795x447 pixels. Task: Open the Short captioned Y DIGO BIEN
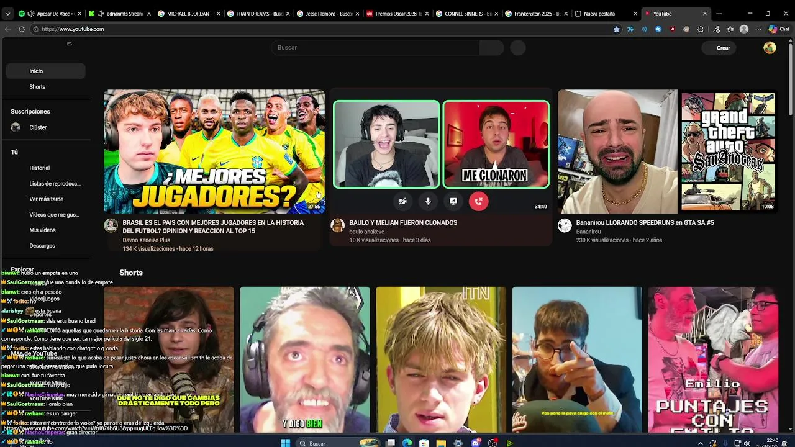pyautogui.click(x=304, y=360)
